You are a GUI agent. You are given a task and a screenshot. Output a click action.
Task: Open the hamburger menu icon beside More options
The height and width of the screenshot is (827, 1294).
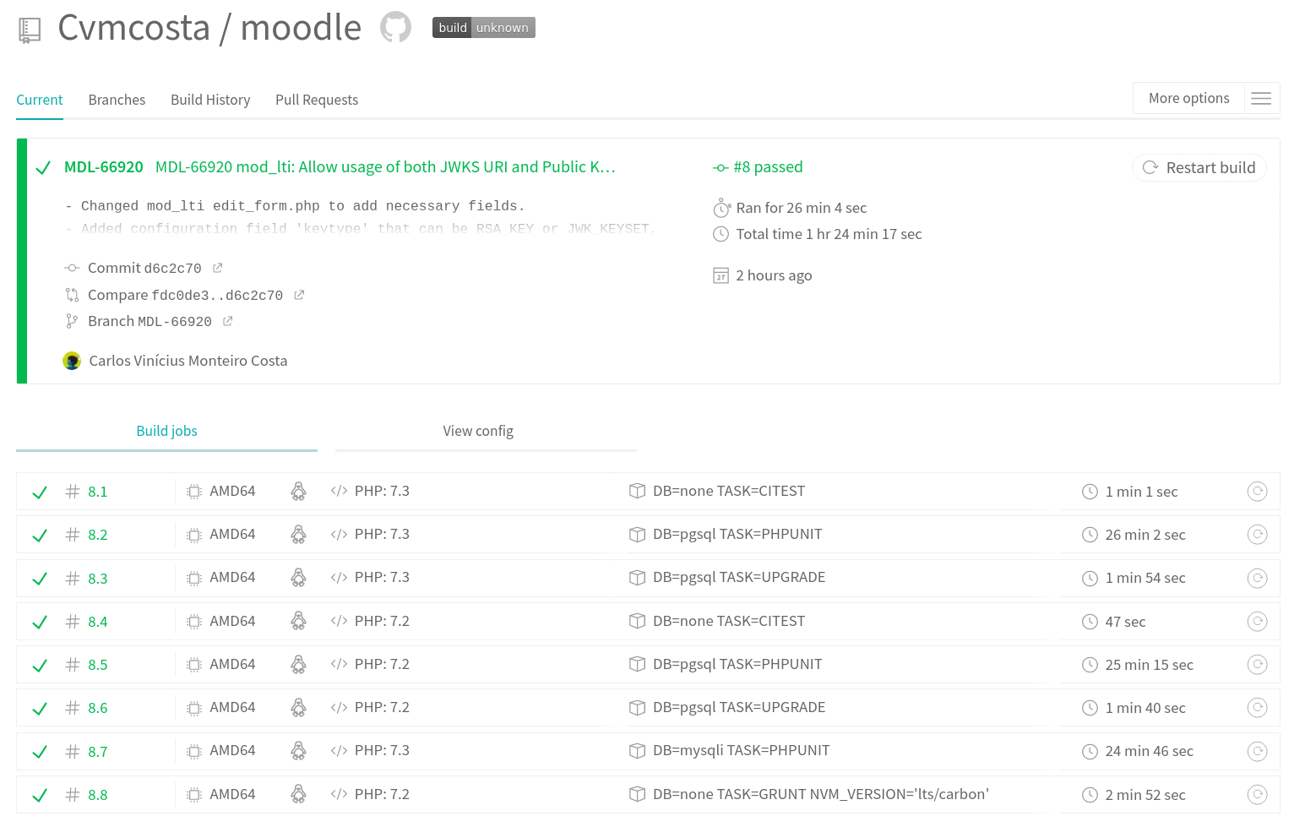click(1261, 98)
